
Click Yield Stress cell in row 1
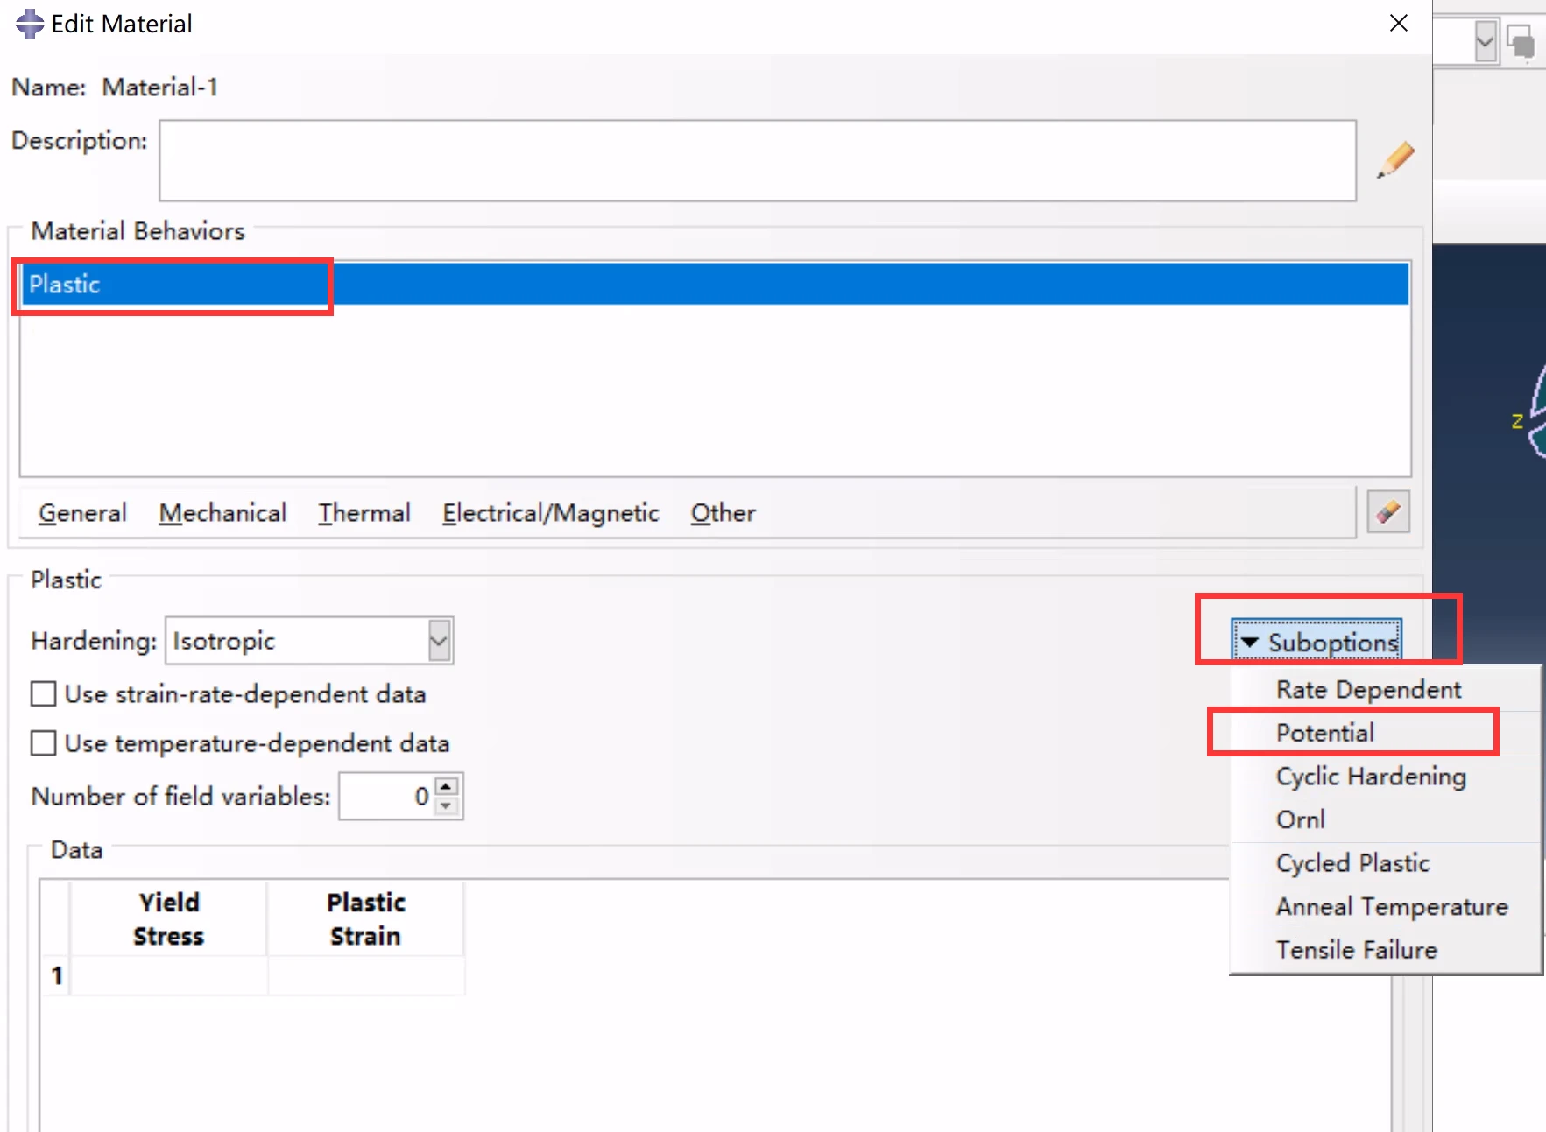point(169,975)
